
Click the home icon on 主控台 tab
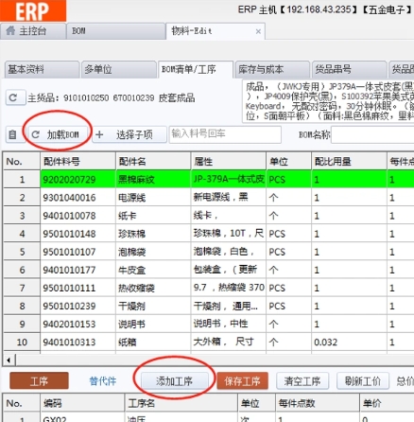tap(10, 30)
